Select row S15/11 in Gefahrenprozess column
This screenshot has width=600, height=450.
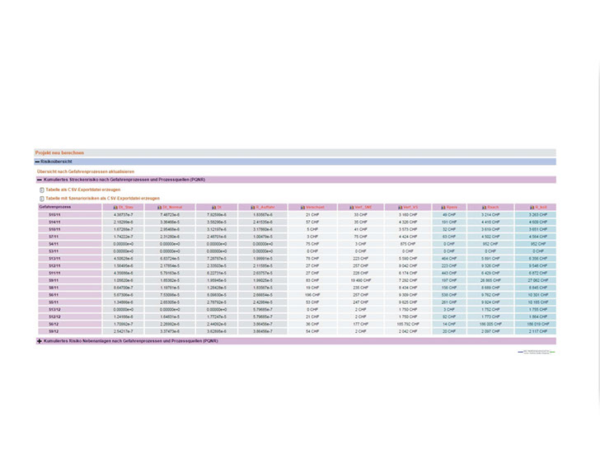tap(54, 214)
